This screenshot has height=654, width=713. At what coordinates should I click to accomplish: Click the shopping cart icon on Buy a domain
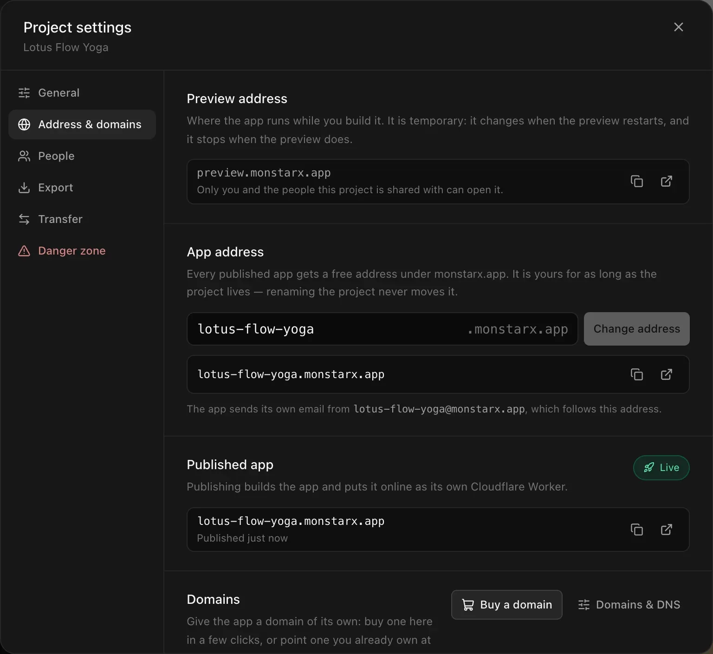468,605
